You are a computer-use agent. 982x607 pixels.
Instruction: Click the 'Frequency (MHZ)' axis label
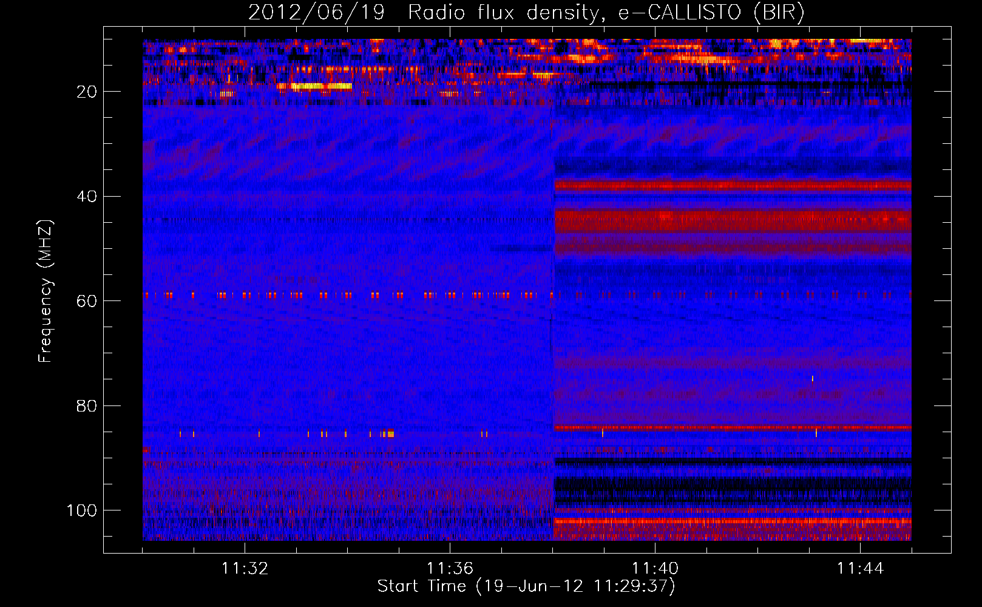pos(46,291)
